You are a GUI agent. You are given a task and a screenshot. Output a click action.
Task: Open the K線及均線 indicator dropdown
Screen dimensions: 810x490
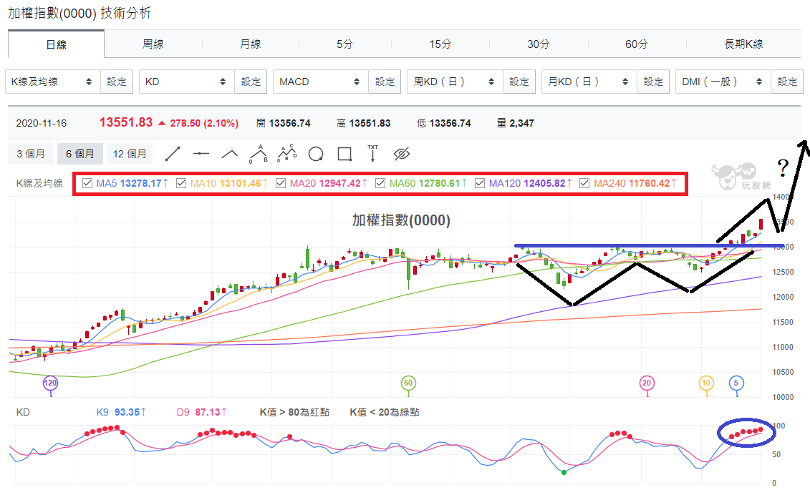click(53, 82)
